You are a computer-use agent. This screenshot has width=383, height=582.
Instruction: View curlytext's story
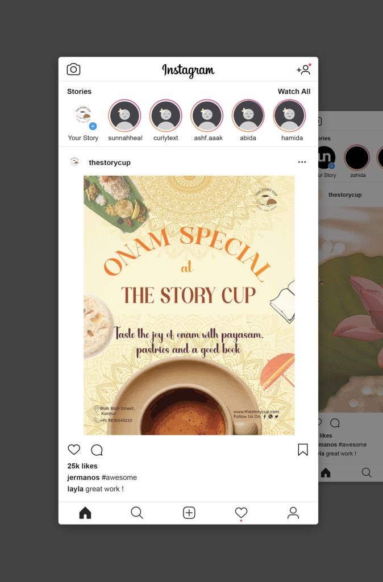[166, 115]
